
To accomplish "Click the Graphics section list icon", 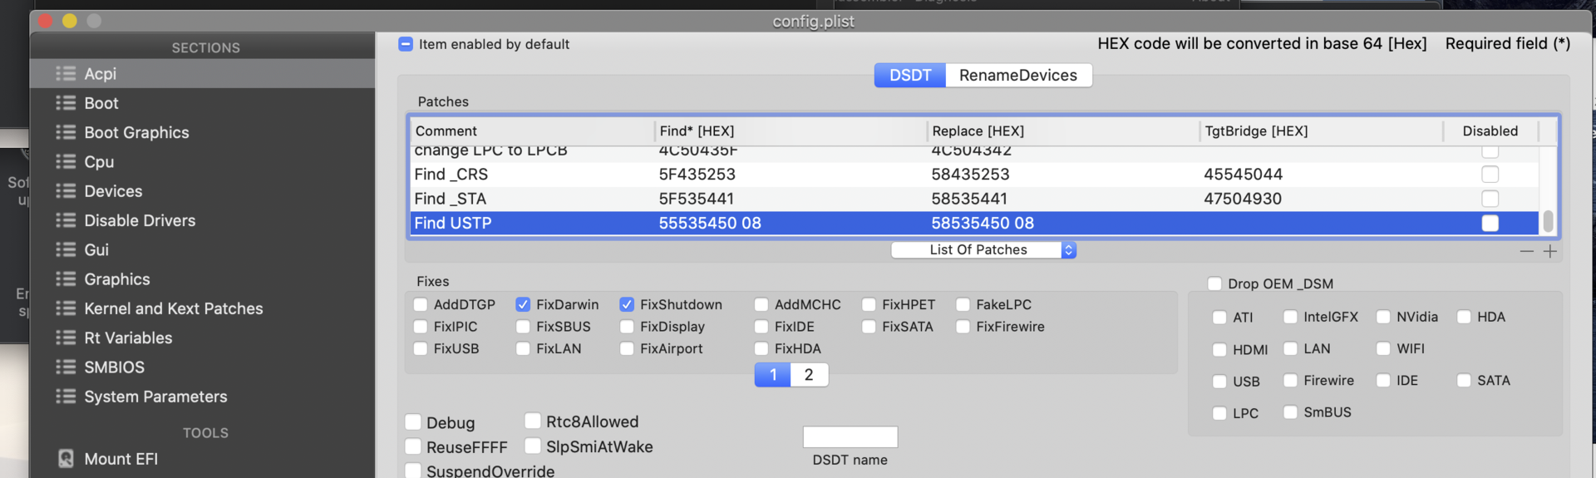I will (x=66, y=279).
